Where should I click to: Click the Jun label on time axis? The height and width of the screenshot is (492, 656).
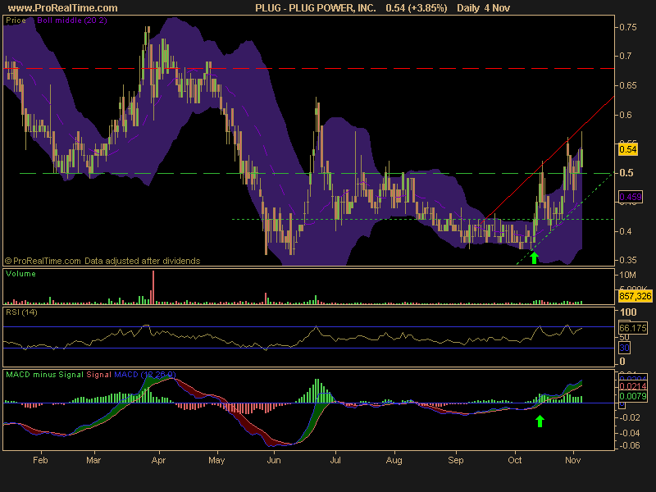[x=274, y=460]
